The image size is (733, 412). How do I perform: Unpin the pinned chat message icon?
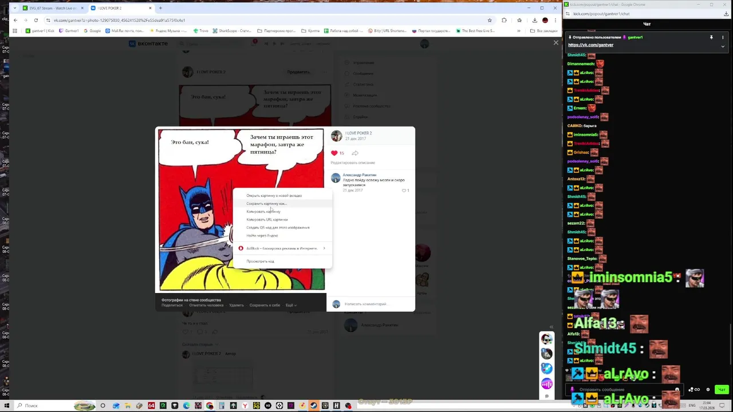point(711,37)
